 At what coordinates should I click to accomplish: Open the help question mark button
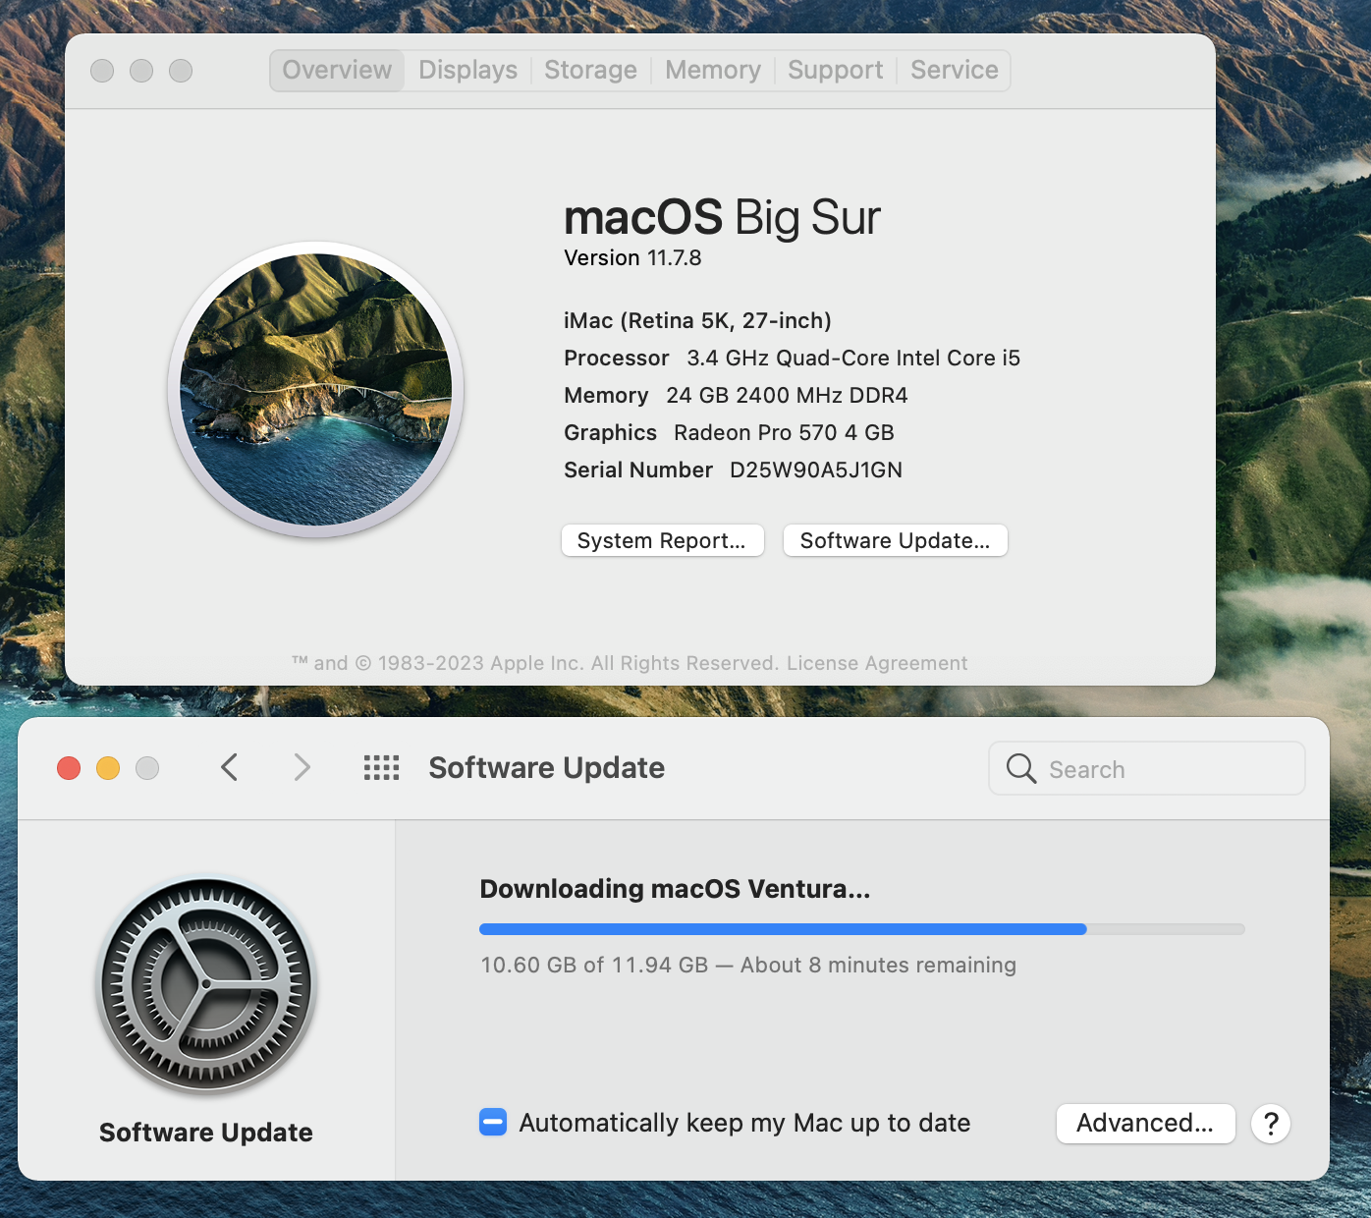click(1271, 1123)
